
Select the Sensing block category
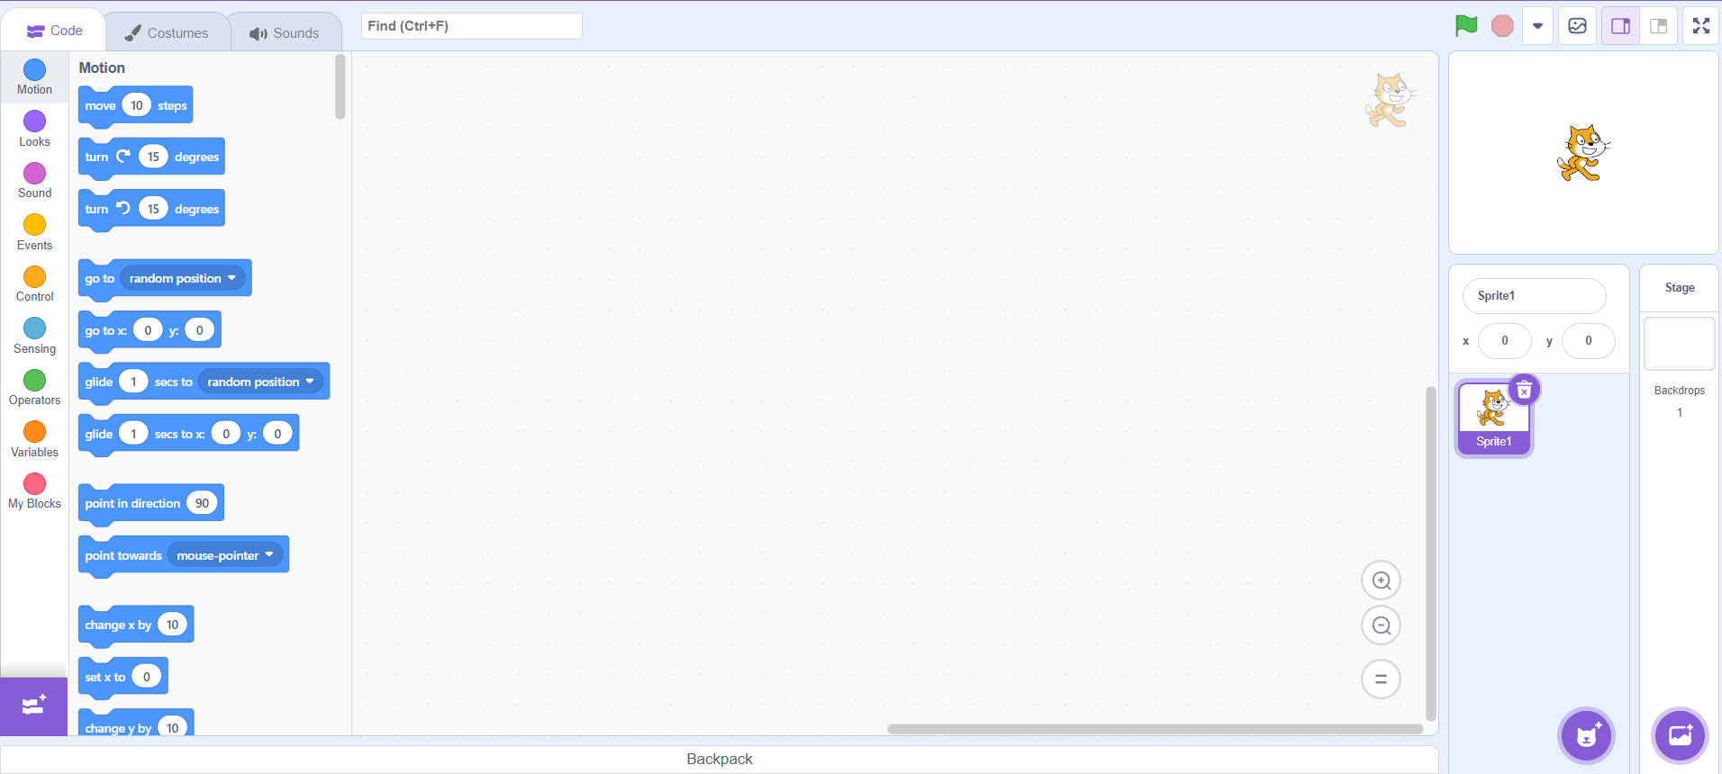click(35, 337)
